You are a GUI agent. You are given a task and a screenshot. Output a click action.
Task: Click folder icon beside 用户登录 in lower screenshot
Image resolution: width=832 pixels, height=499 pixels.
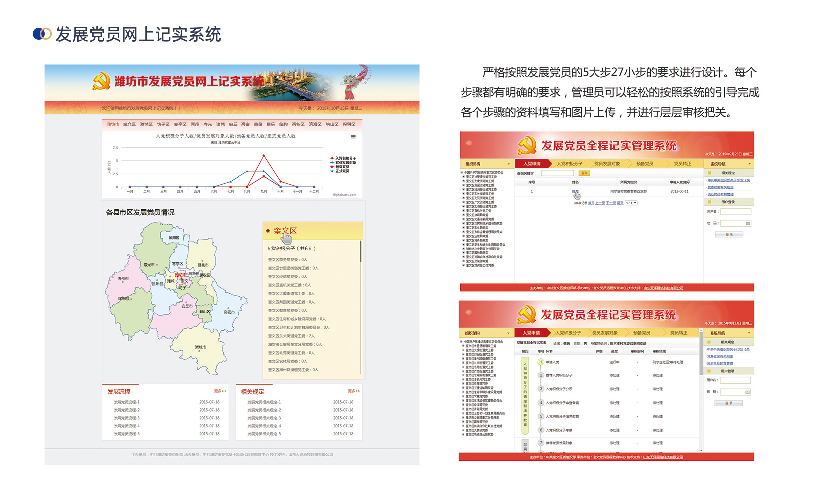click(x=709, y=371)
